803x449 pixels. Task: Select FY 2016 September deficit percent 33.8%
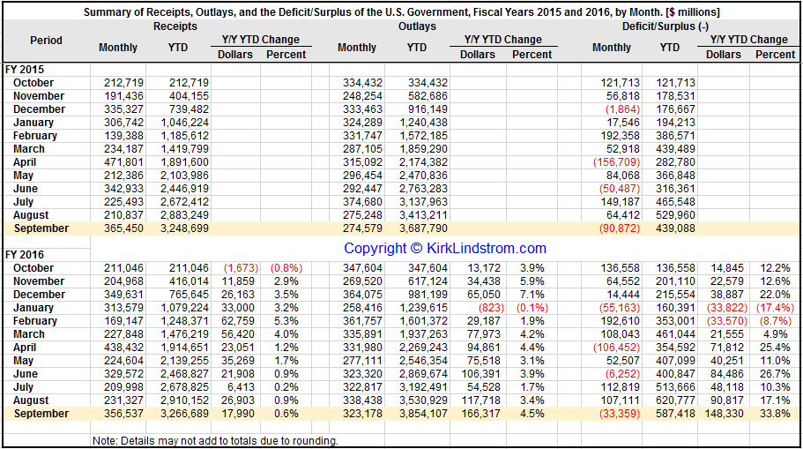[x=775, y=414]
